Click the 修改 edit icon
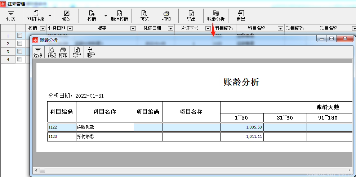Screen dimensions: 356x177 (x=66, y=16)
